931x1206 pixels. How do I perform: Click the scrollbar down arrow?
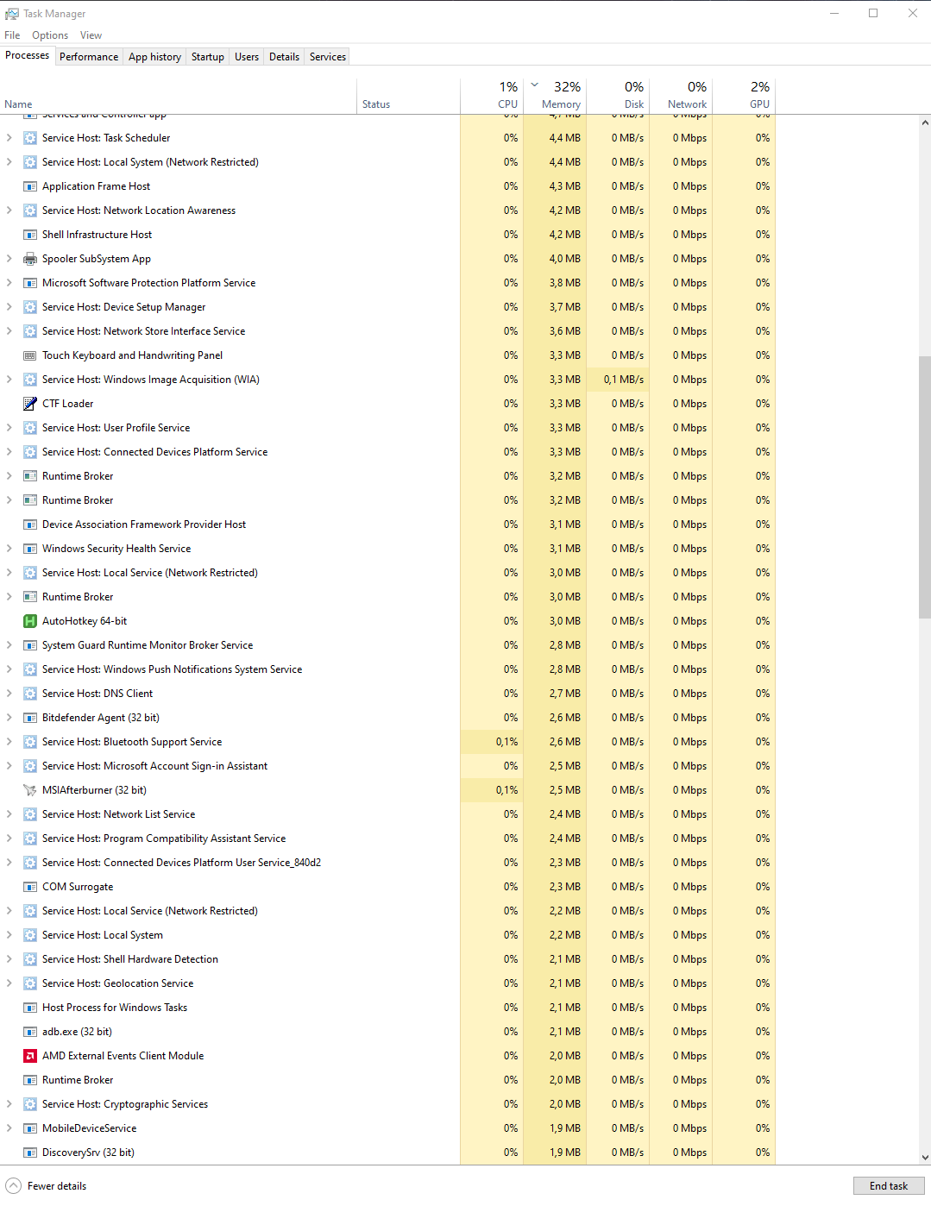[x=924, y=1157]
